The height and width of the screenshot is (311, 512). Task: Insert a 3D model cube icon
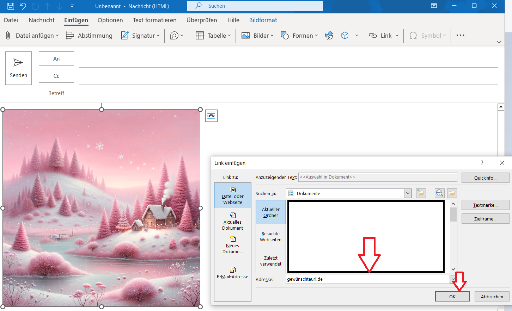click(345, 36)
